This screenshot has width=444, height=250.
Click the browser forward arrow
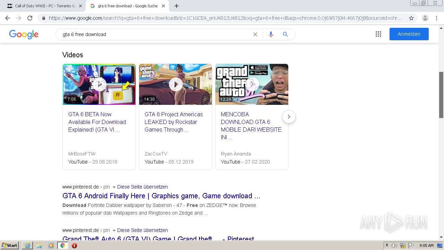19,18
